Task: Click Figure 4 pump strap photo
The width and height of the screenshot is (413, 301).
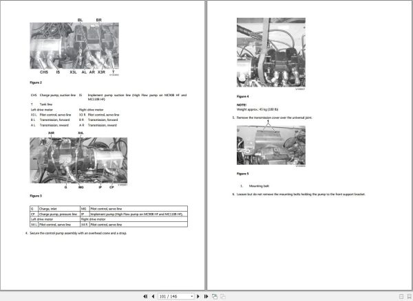Action: pos(271,52)
